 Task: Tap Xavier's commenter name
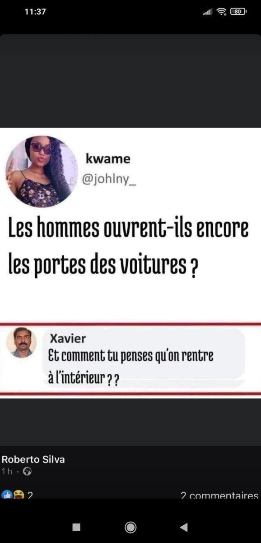[x=68, y=338]
